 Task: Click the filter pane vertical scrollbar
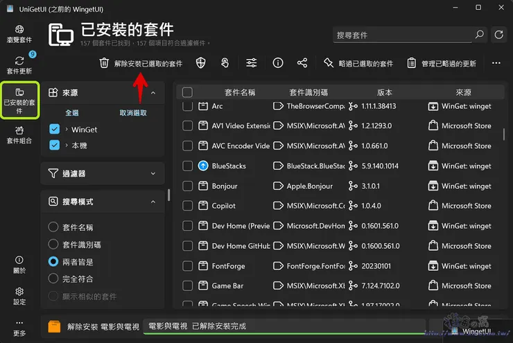pyautogui.click(x=169, y=195)
